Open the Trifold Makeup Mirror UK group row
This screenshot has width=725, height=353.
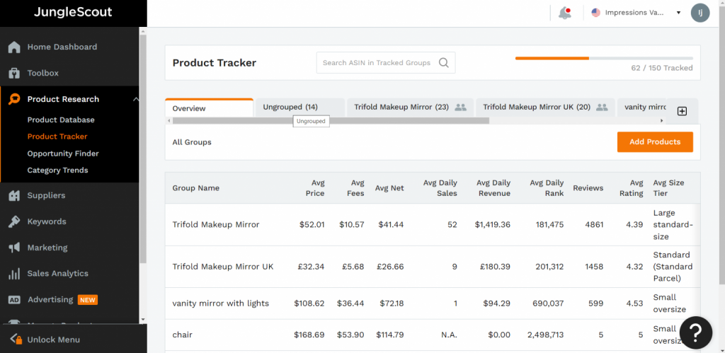pos(433,267)
